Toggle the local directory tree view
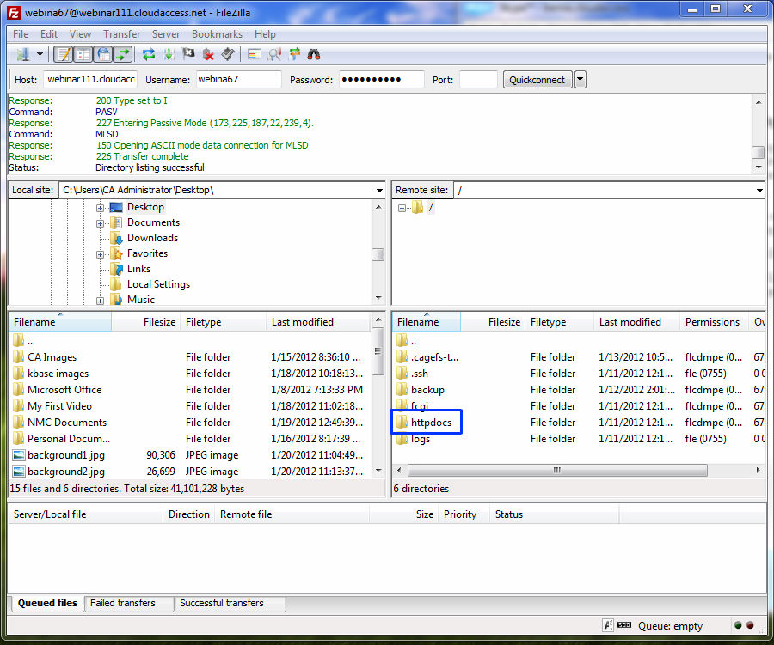The height and width of the screenshot is (645, 774). click(x=83, y=54)
